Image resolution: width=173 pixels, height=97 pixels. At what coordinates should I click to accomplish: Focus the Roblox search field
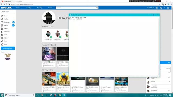point(76,8)
